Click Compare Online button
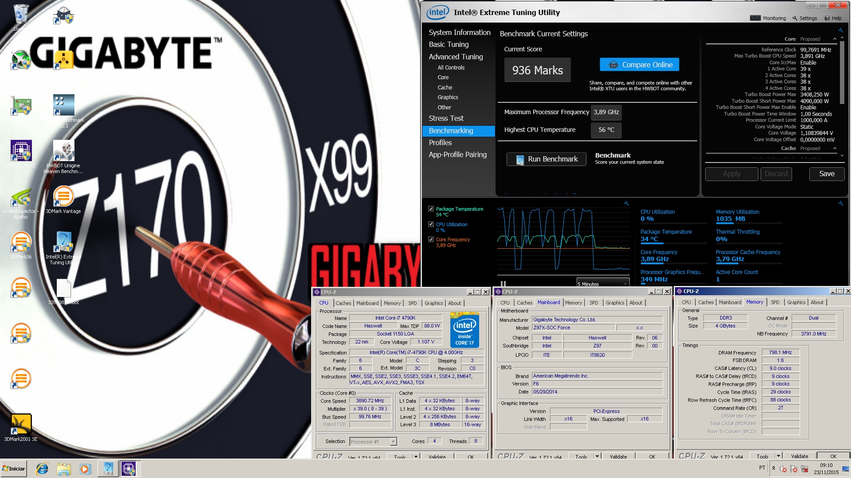The width and height of the screenshot is (851, 478). tap(639, 65)
